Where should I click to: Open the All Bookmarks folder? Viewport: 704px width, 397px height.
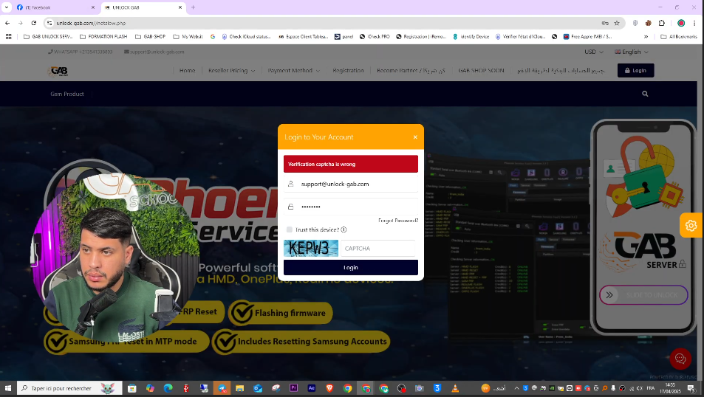[679, 37]
